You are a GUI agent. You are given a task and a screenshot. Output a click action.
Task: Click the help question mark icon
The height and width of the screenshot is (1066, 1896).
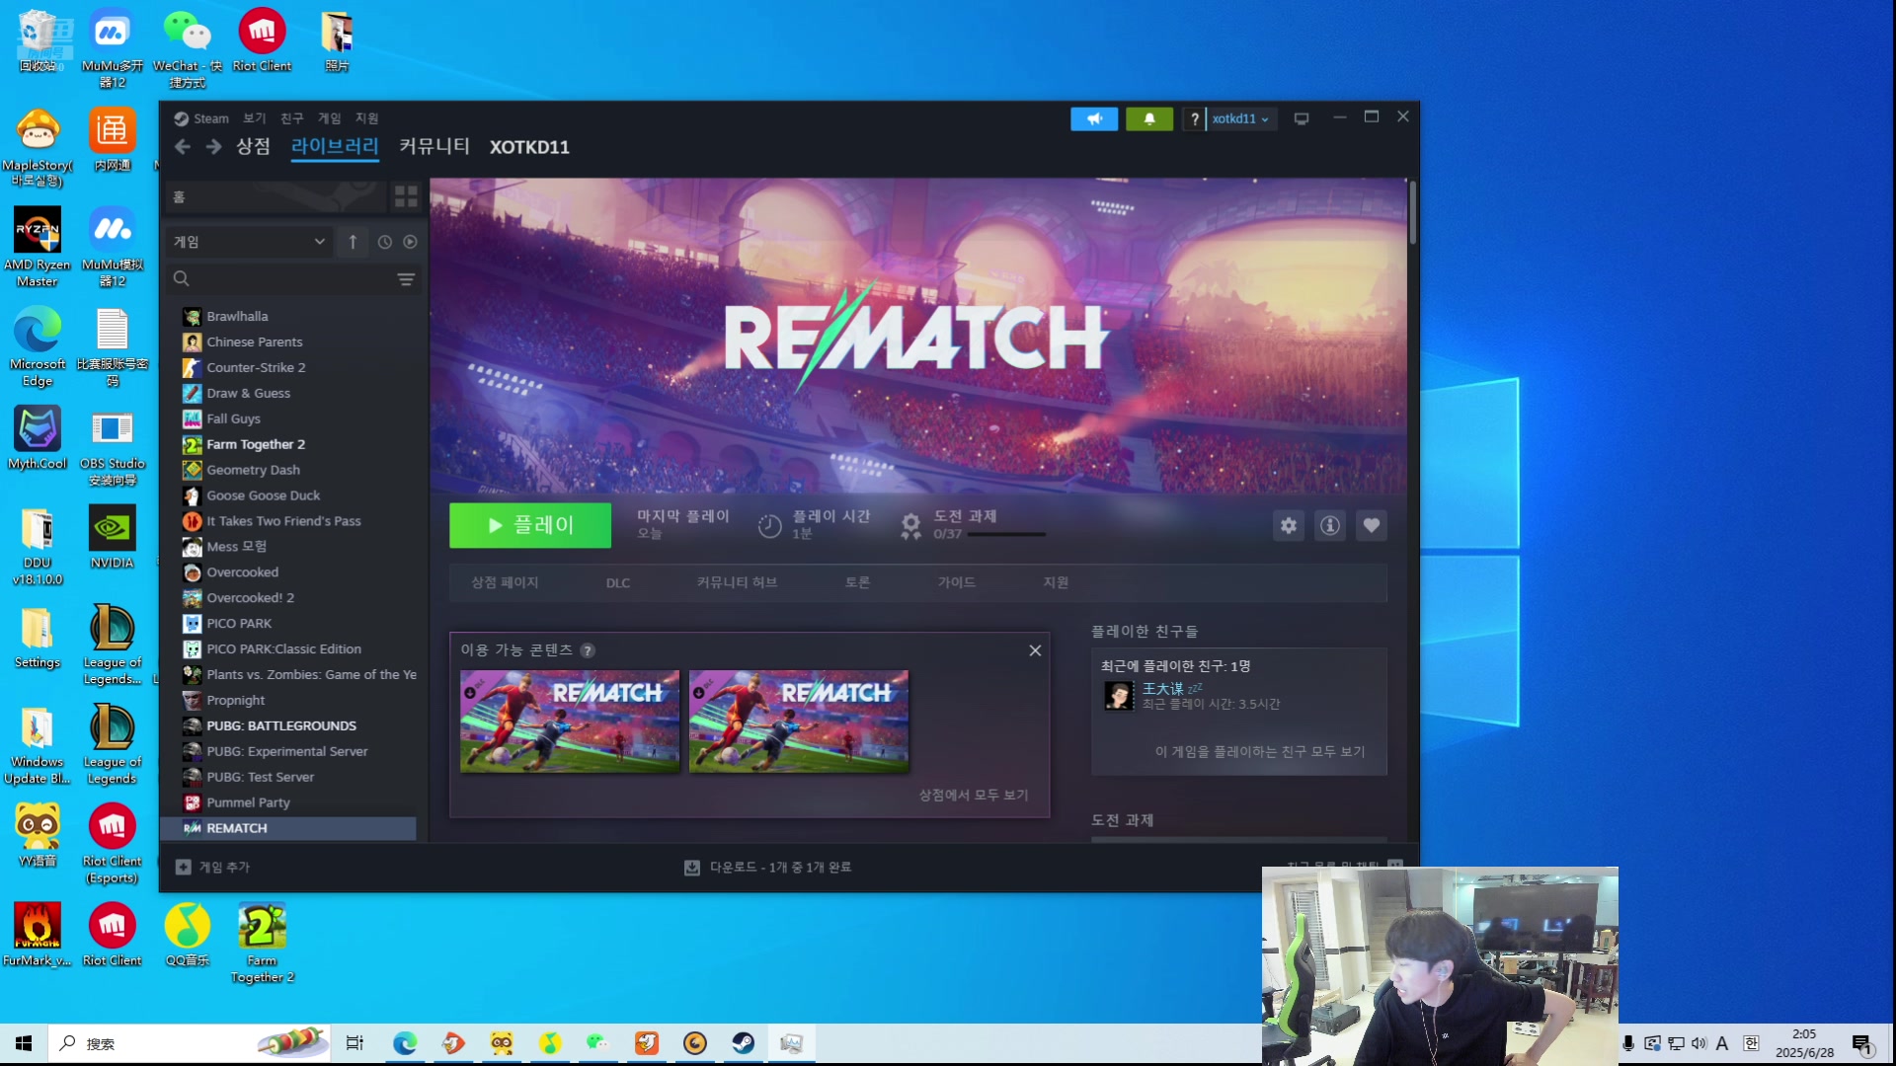click(1194, 118)
